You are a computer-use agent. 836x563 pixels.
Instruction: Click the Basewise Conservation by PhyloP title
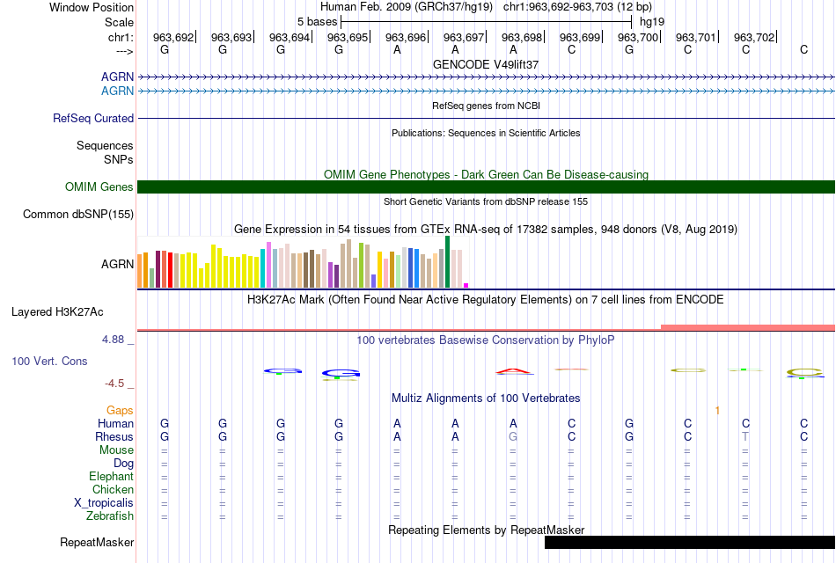point(486,340)
